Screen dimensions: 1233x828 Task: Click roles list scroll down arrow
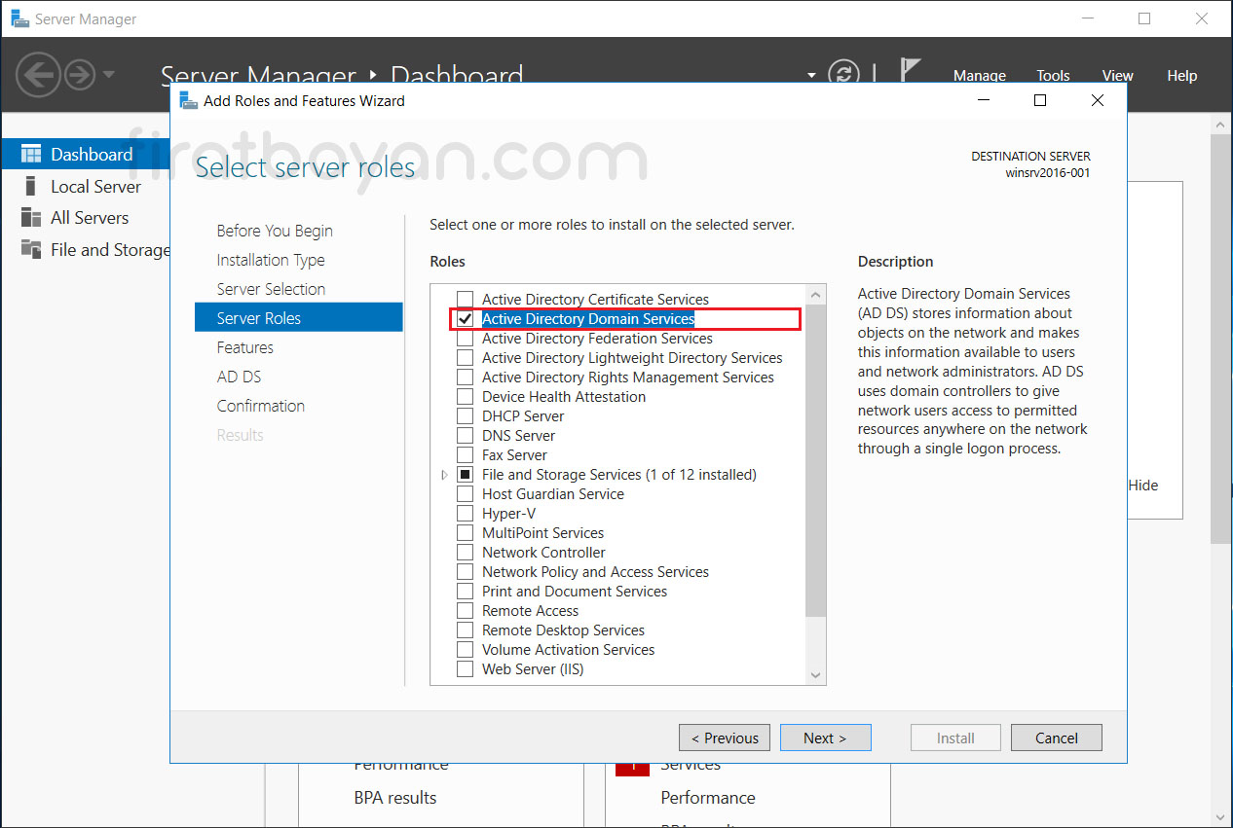coord(816,675)
